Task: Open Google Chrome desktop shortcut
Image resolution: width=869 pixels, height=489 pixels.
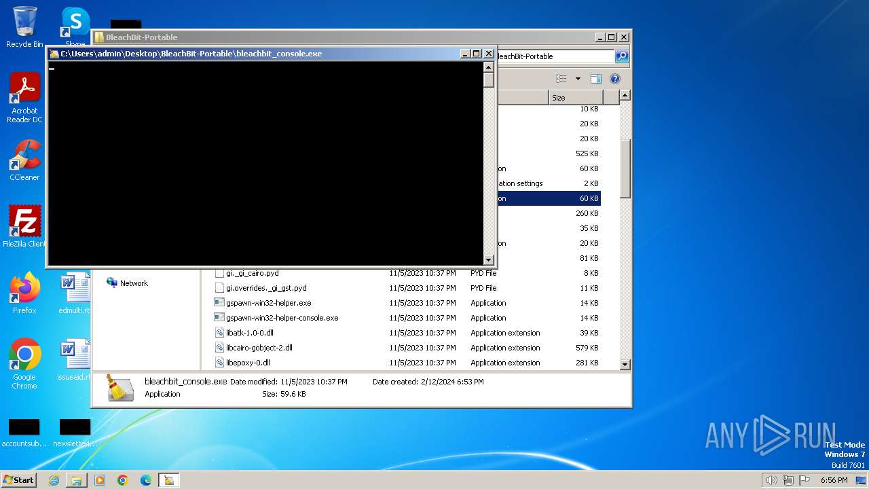Action: click(24, 364)
